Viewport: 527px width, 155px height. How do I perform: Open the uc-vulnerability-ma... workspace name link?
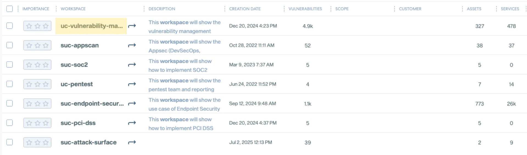(x=91, y=26)
